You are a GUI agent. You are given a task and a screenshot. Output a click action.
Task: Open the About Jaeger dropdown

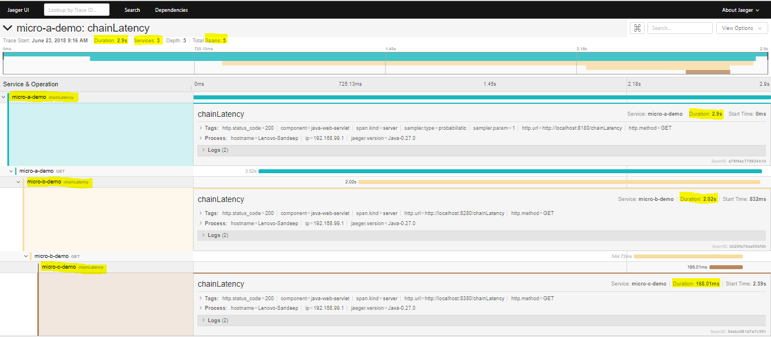tap(738, 10)
